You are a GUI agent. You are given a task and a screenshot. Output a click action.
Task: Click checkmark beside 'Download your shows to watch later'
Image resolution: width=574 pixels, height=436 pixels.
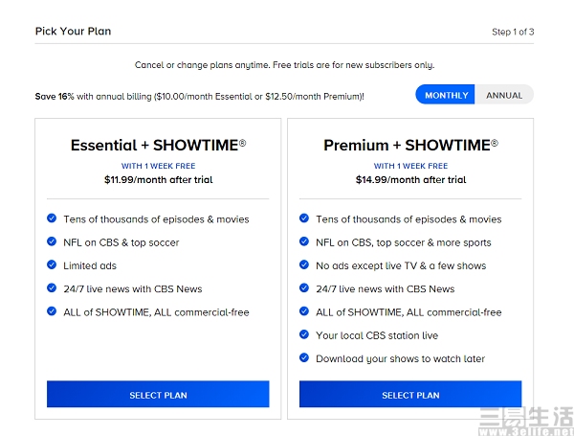coord(304,357)
